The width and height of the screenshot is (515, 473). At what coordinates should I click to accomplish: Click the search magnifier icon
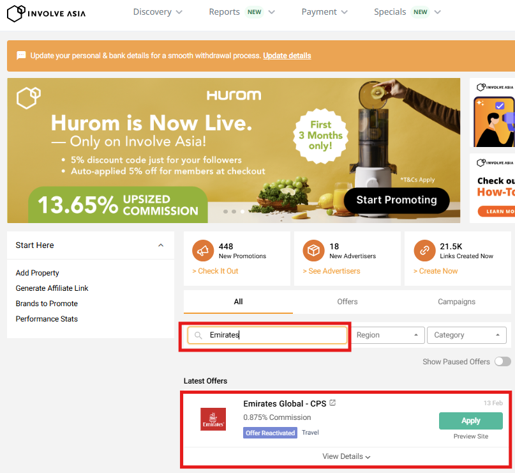[198, 336]
